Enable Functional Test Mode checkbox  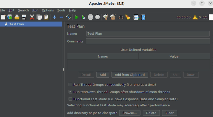click(70, 99)
